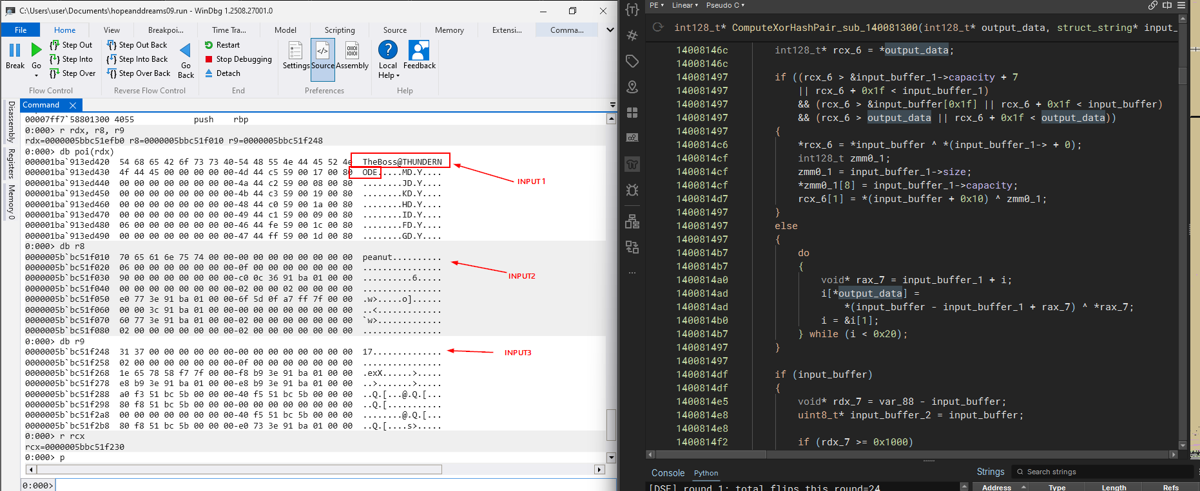Click the Step Into icon

pyautogui.click(x=55, y=59)
